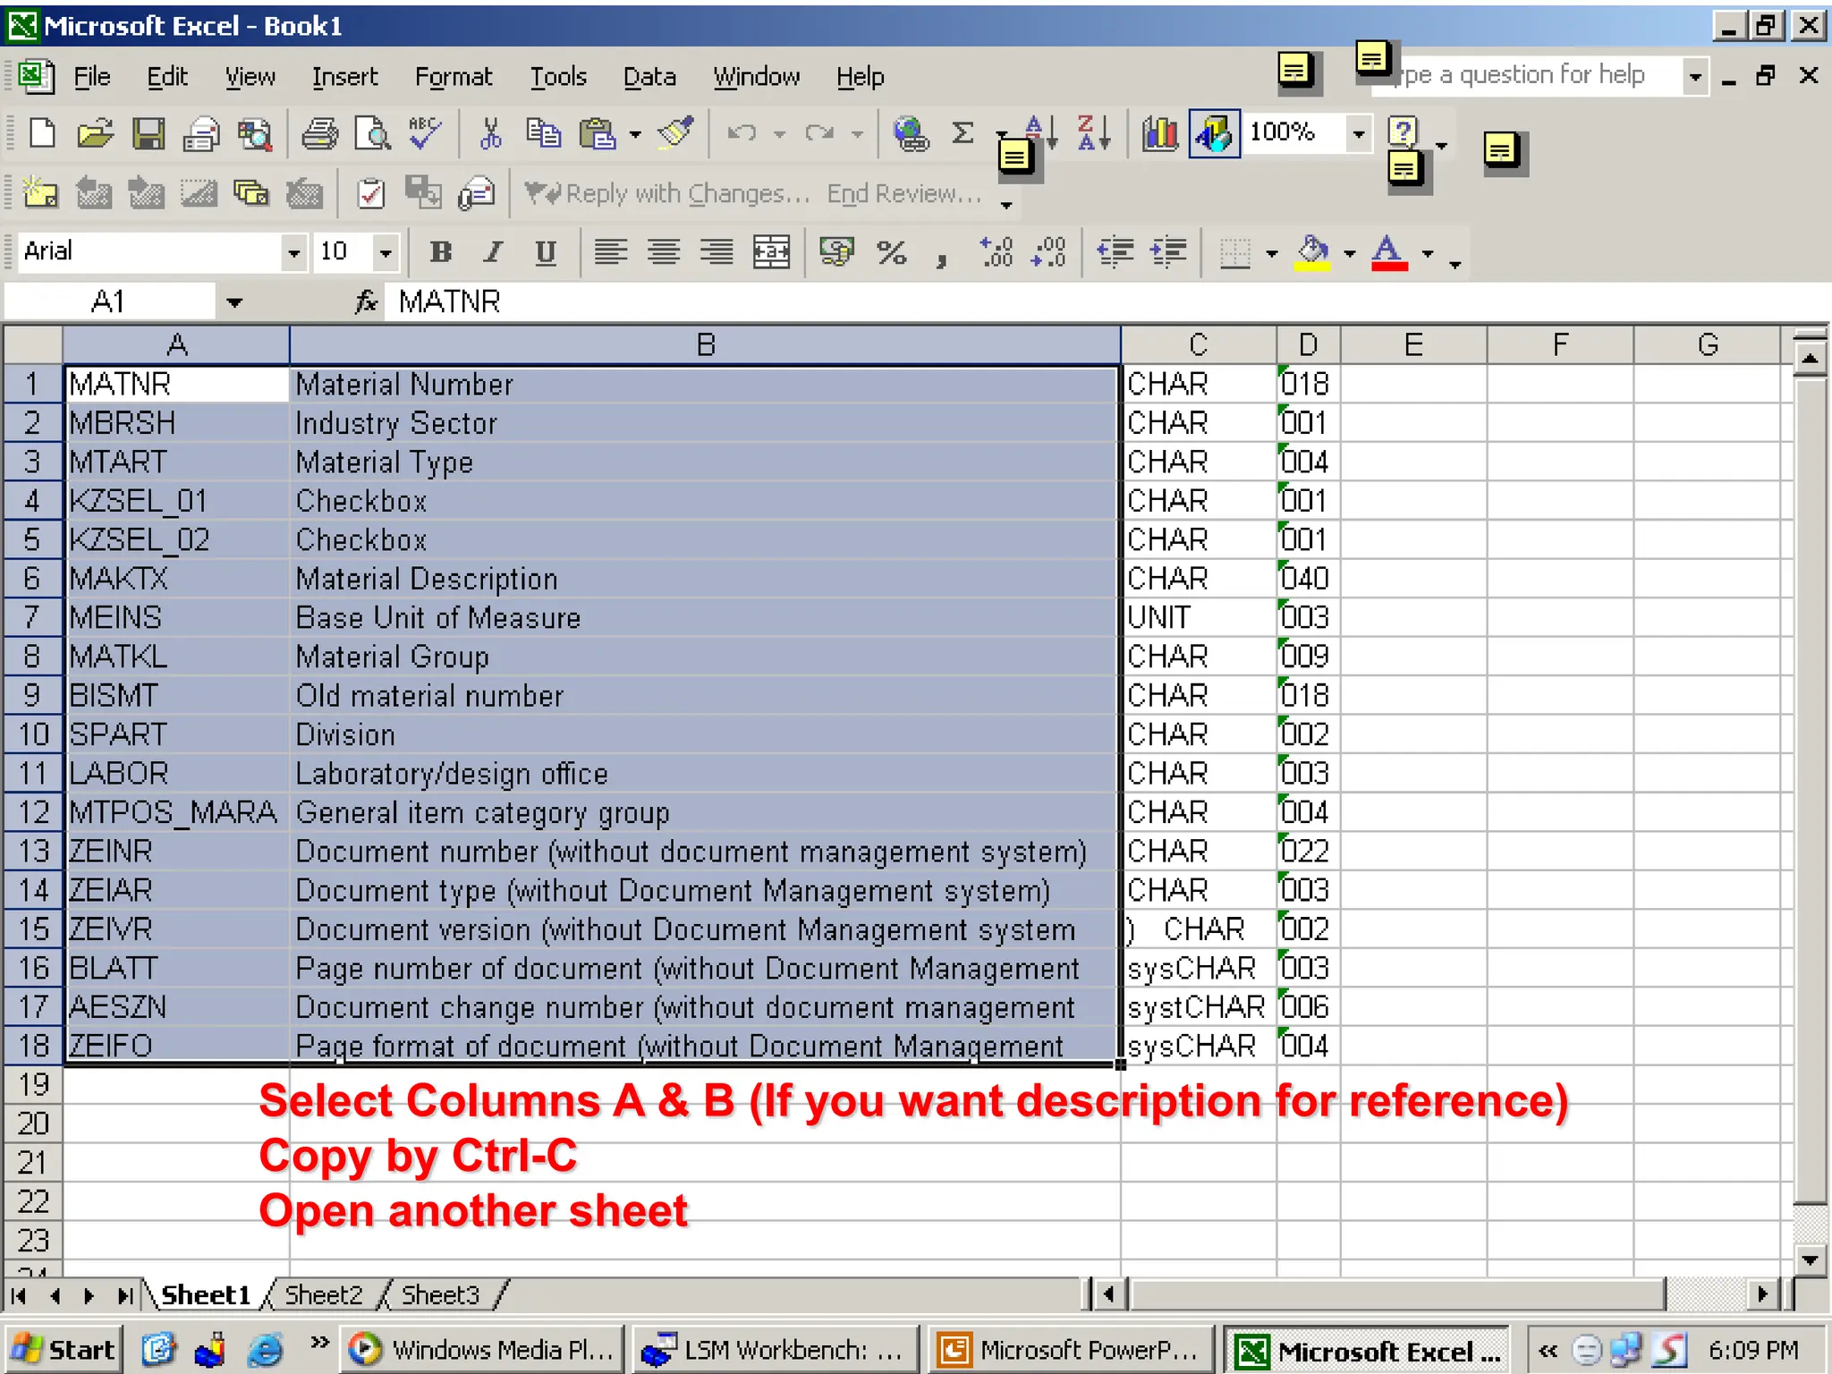Image resolution: width=1832 pixels, height=1374 pixels.
Task: Click the Print icon
Action: [x=319, y=134]
